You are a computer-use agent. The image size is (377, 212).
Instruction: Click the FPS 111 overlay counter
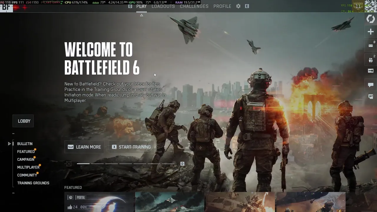pos(18,2)
